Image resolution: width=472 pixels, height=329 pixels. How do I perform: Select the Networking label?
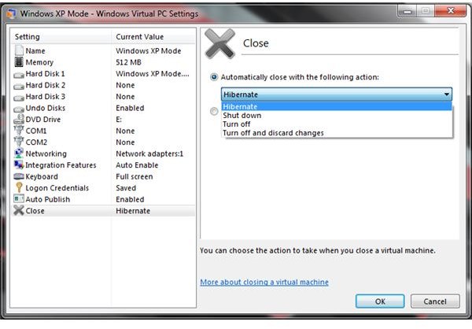(46, 154)
